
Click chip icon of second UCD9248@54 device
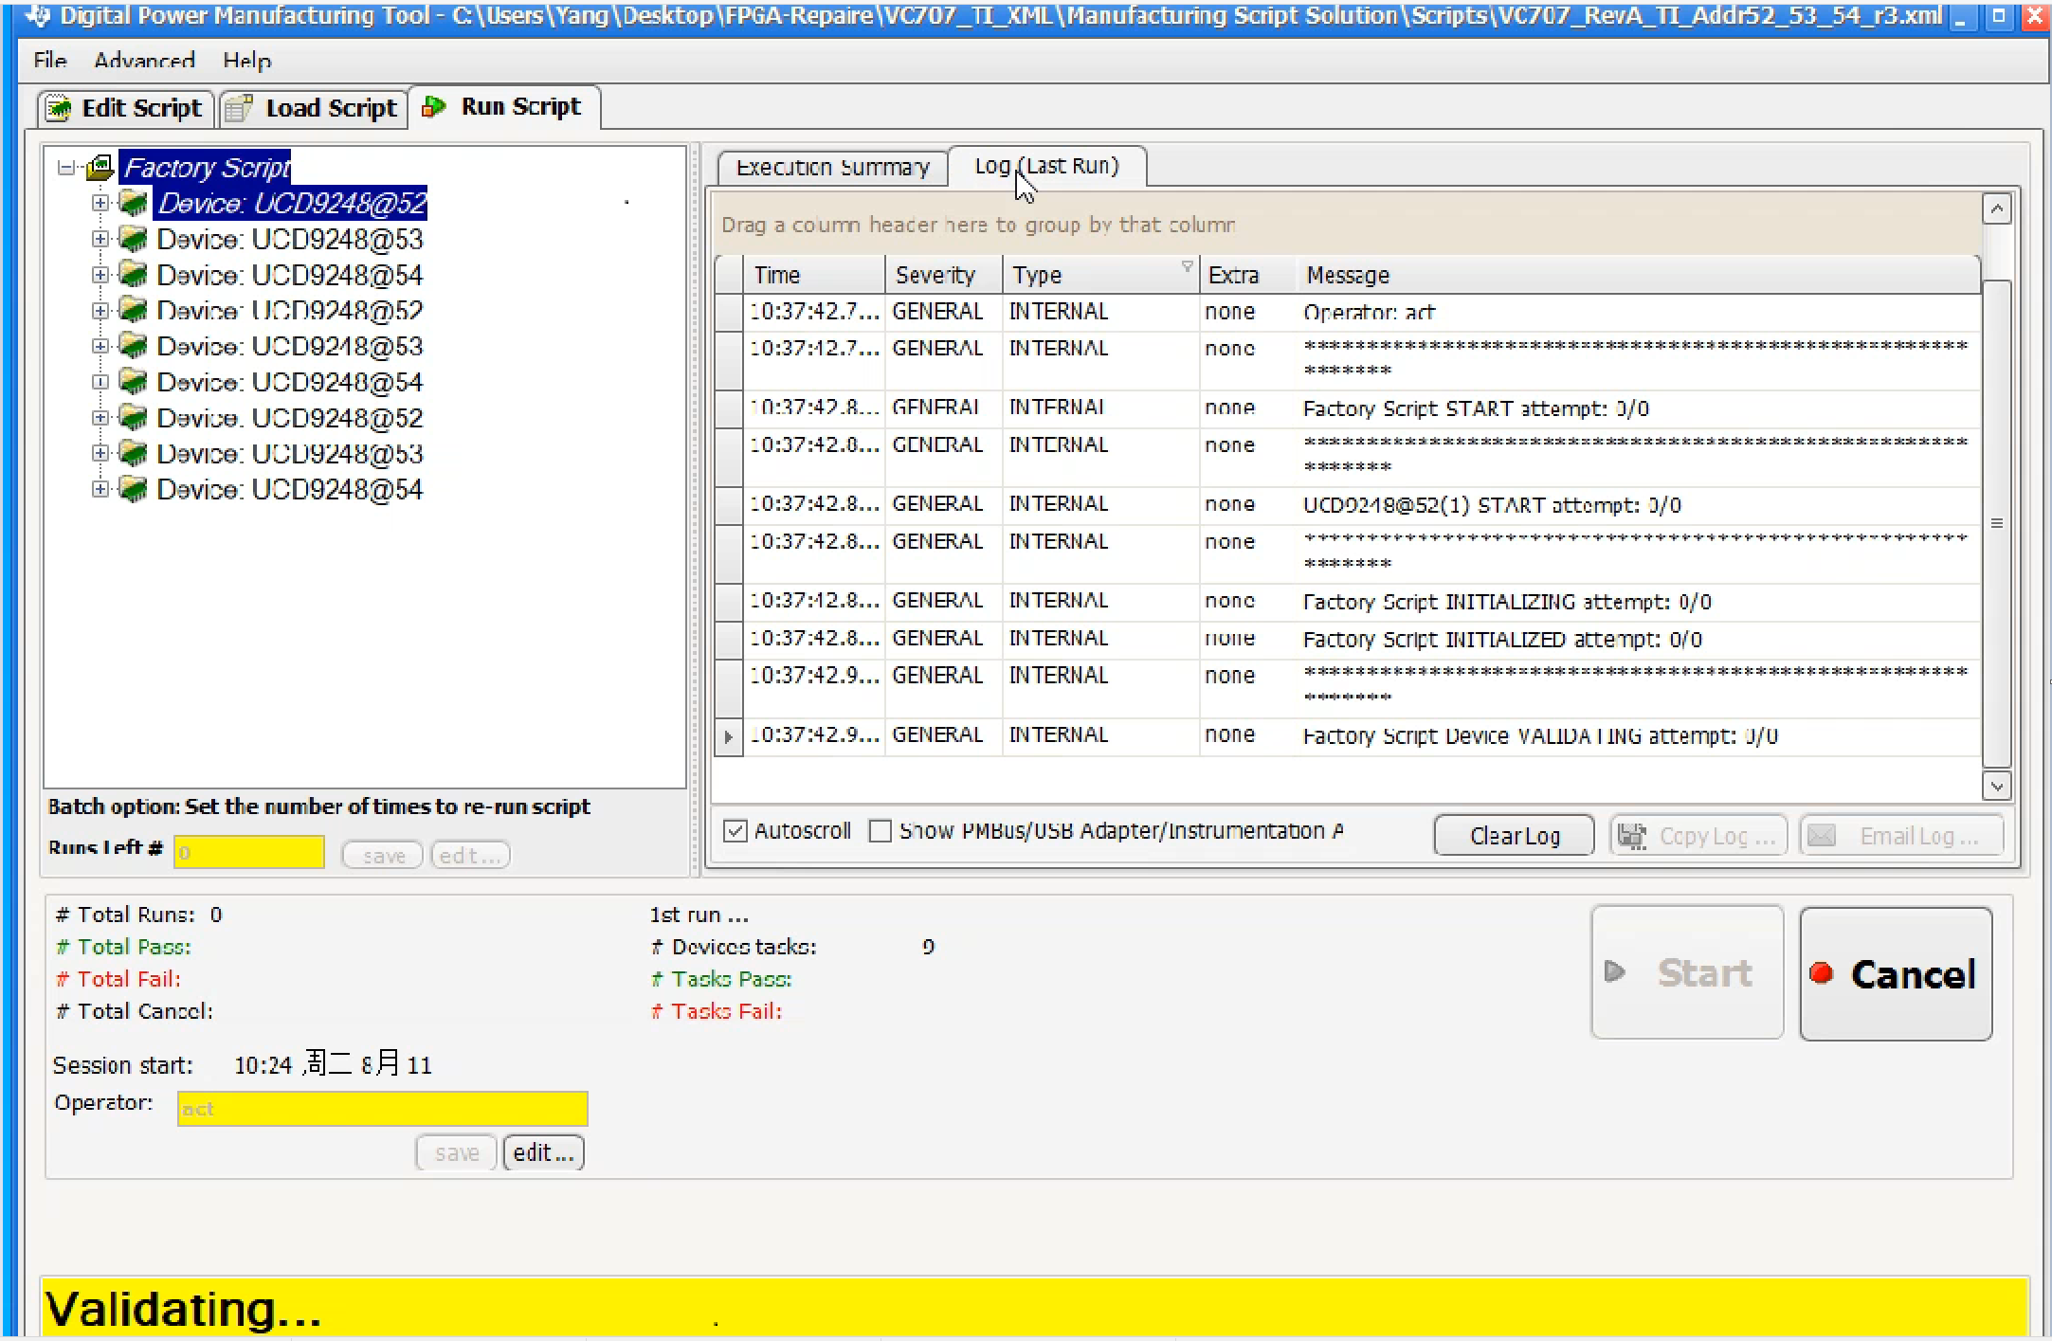(134, 382)
